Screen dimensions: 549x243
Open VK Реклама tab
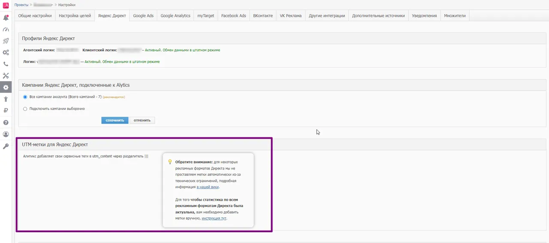tap(291, 15)
